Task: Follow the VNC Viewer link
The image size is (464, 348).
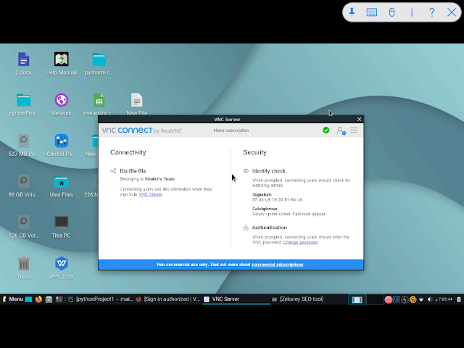Action: tap(150, 194)
